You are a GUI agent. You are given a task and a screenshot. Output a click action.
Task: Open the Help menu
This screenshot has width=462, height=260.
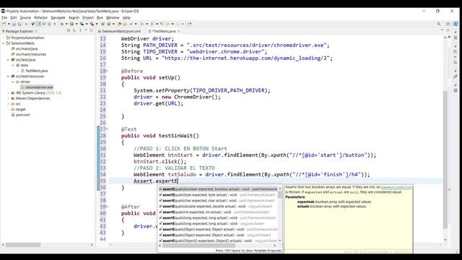(x=126, y=17)
